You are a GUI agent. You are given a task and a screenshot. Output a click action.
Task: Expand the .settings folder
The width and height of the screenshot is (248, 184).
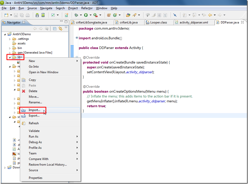pos(10,39)
